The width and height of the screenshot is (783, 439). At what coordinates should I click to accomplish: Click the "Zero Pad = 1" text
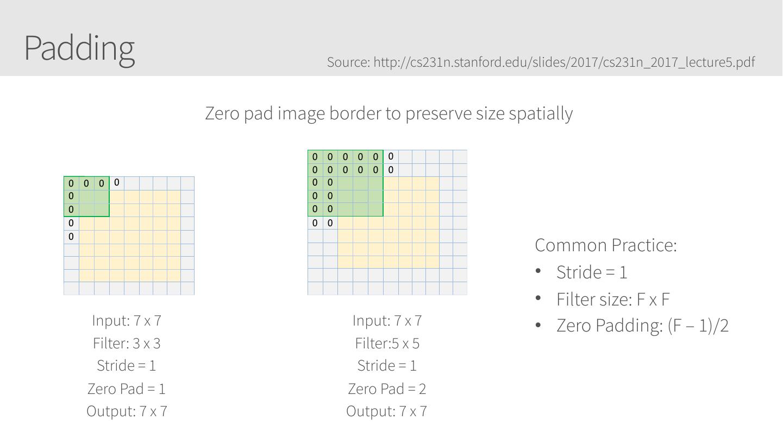click(x=127, y=389)
